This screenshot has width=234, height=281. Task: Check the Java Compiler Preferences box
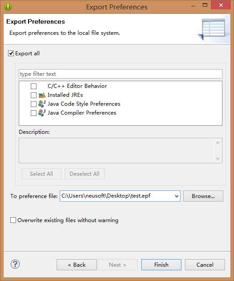[x=34, y=113]
